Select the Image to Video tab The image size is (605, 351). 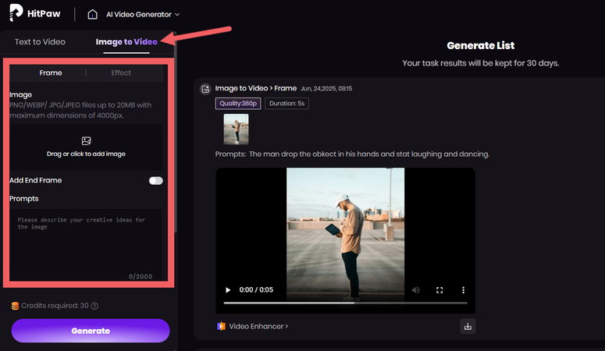click(126, 41)
